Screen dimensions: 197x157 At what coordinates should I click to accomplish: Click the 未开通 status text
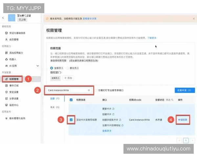point(159,120)
